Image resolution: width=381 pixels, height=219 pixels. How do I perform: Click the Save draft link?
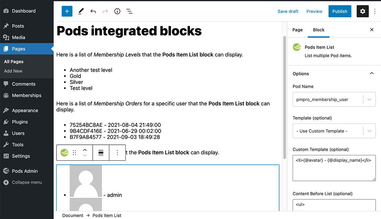point(288,11)
